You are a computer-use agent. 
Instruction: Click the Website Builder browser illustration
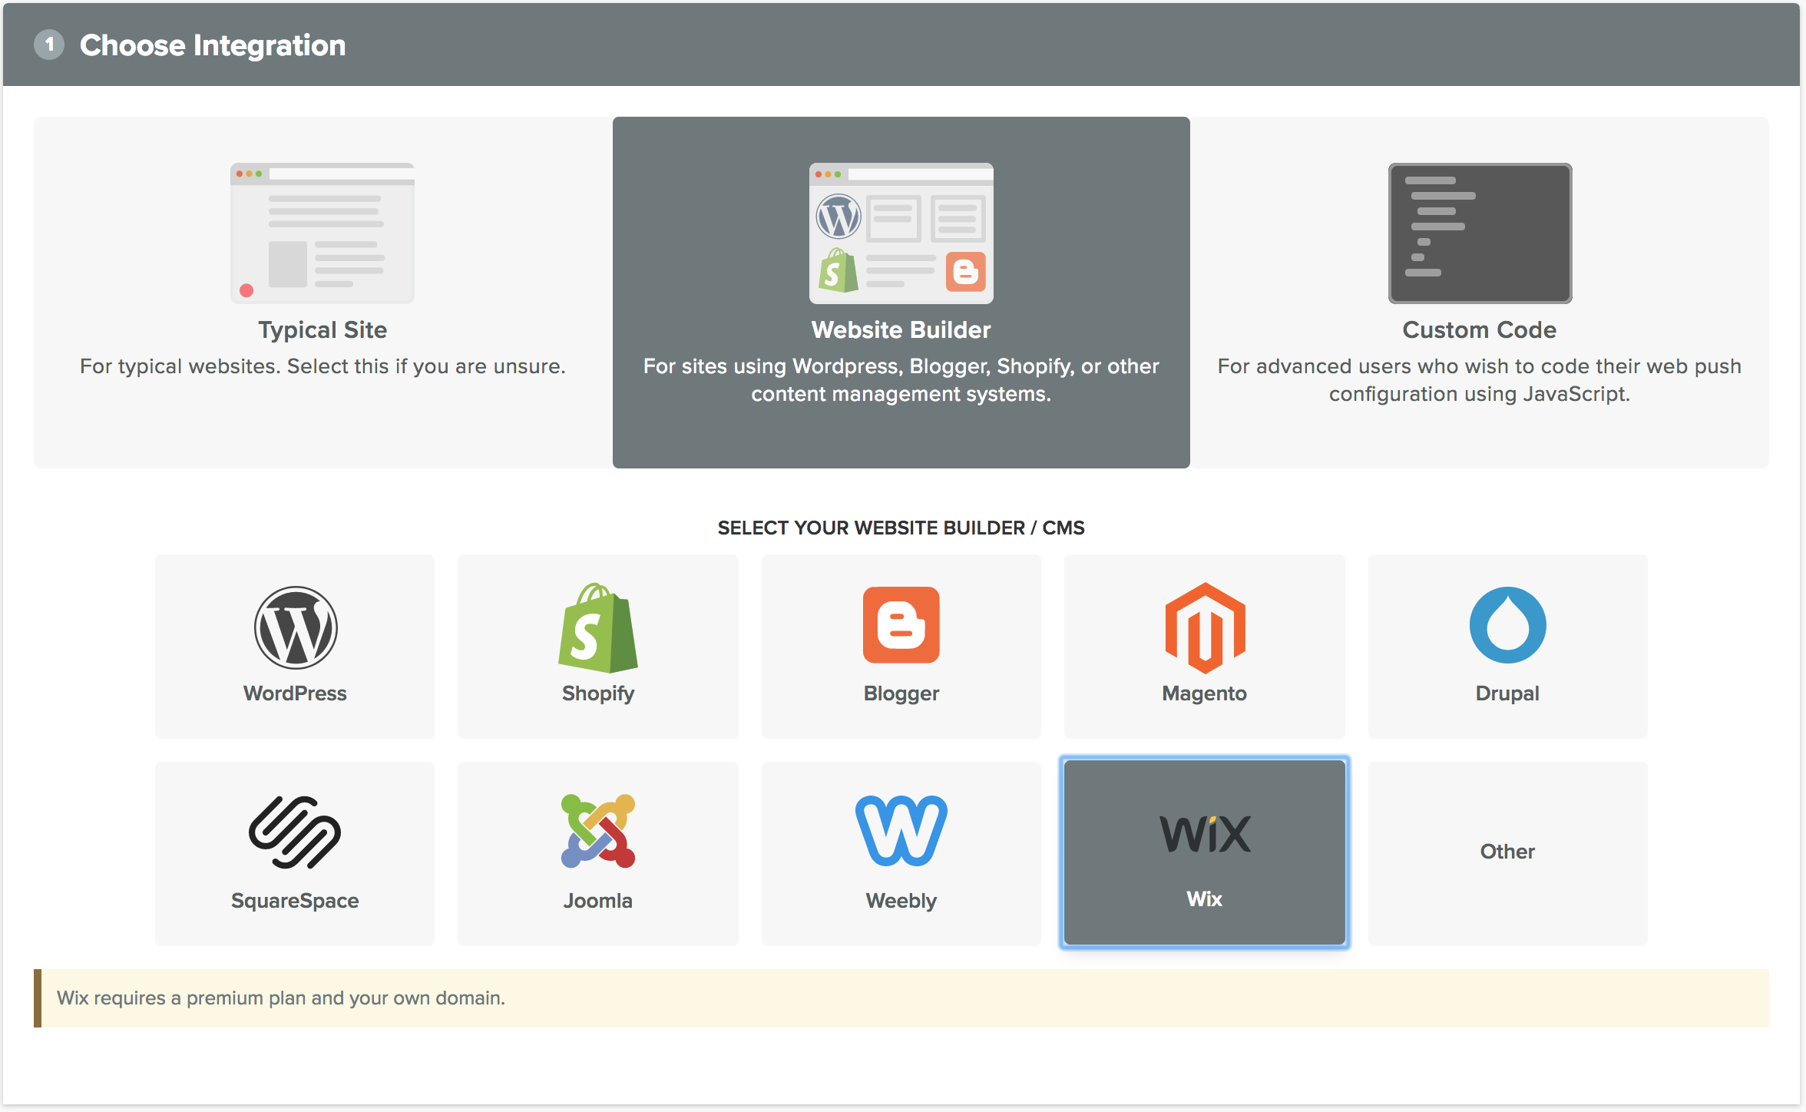[900, 233]
